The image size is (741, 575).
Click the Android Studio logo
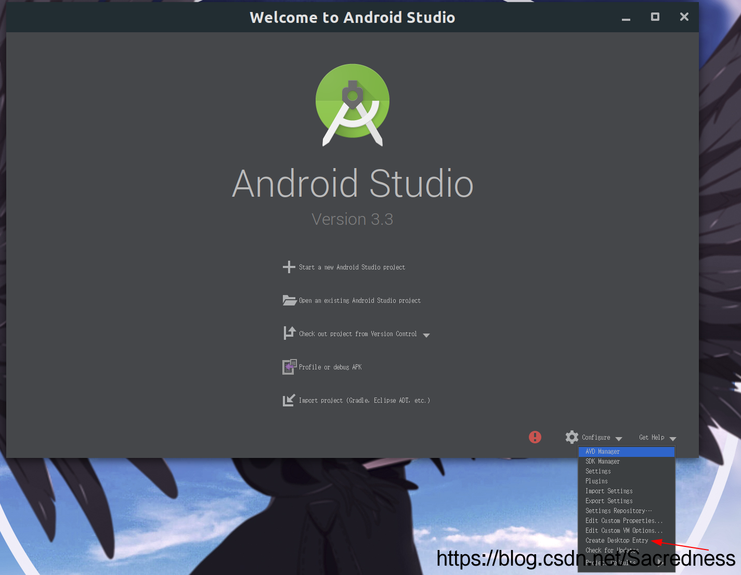[x=353, y=105]
